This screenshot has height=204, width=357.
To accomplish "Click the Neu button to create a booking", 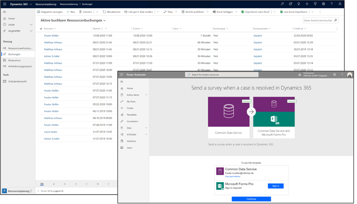I will (71, 12).
